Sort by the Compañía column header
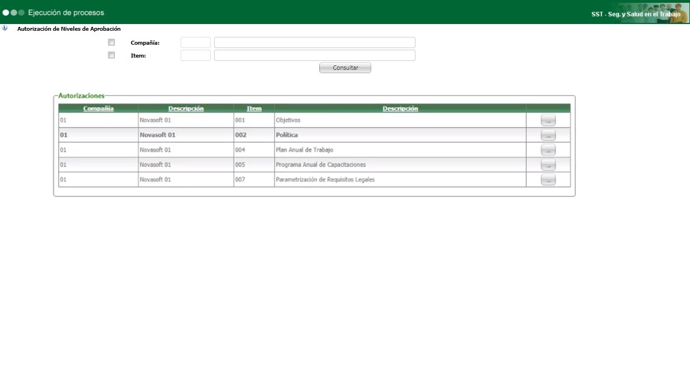This screenshot has height=390, width=690. [98, 108]
